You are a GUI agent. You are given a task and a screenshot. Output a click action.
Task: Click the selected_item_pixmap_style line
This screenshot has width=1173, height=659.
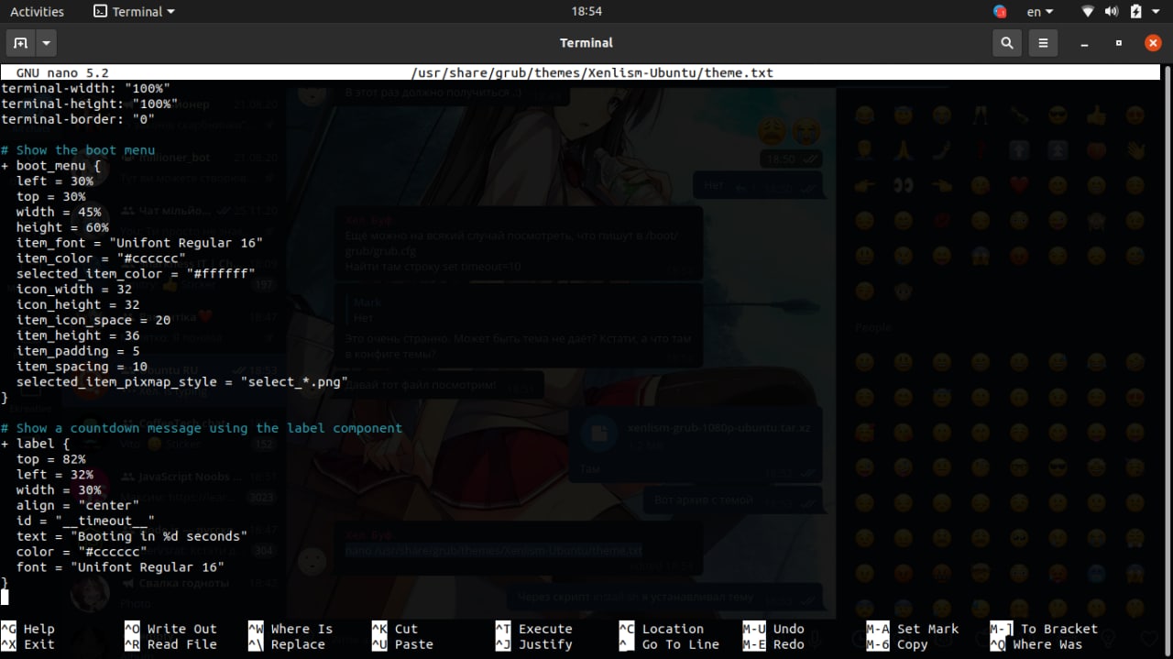[181, 381]
